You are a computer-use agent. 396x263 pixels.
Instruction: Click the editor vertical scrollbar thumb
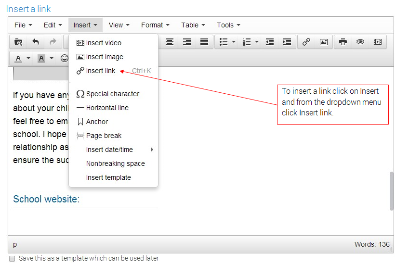point(391,191)
